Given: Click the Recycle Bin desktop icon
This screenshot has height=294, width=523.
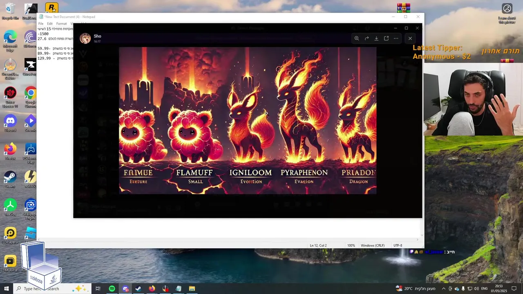Looking at the screenshot, I should pos(10,11).
